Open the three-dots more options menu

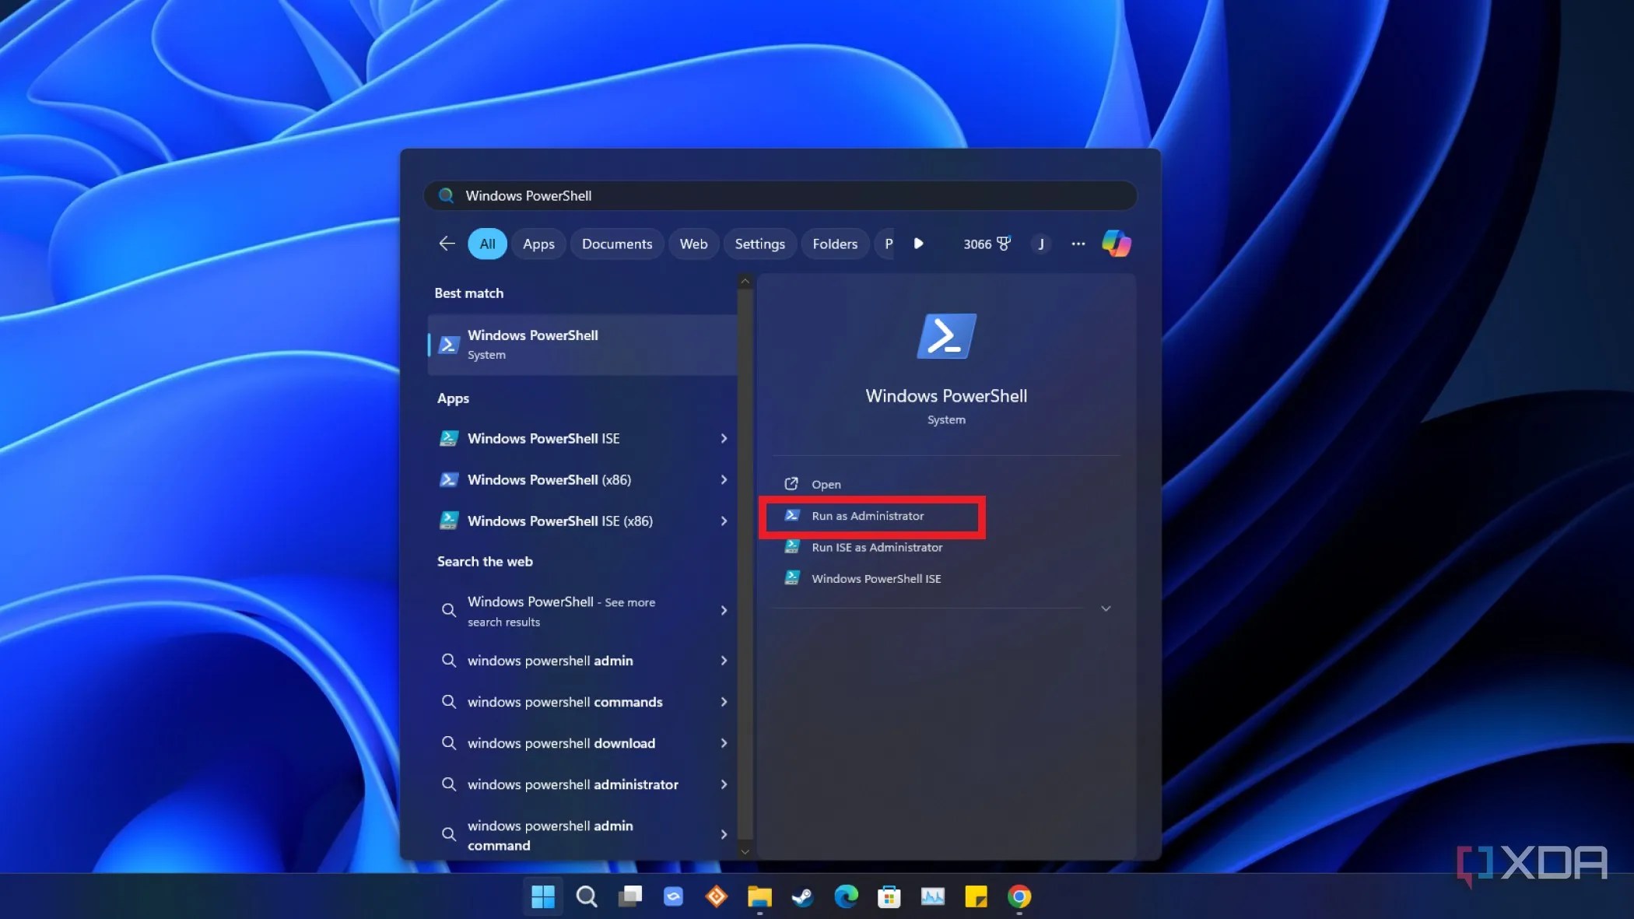click(1078, 244)
